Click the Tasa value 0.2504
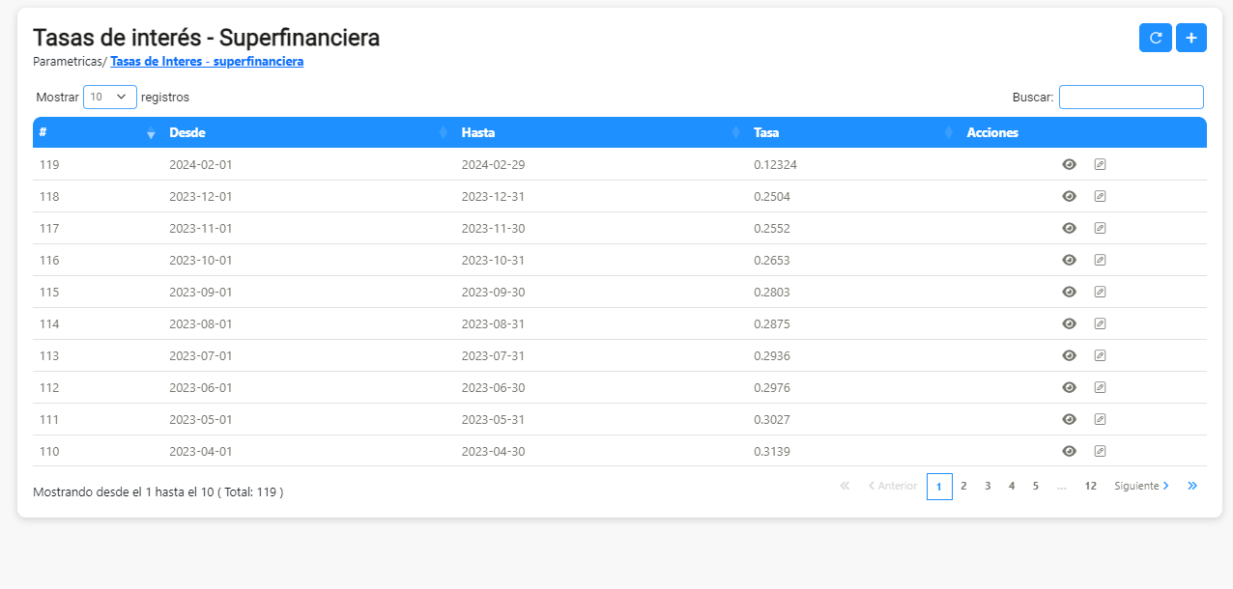This screenshot has height=589, width=1233. [x=772, y=196]
